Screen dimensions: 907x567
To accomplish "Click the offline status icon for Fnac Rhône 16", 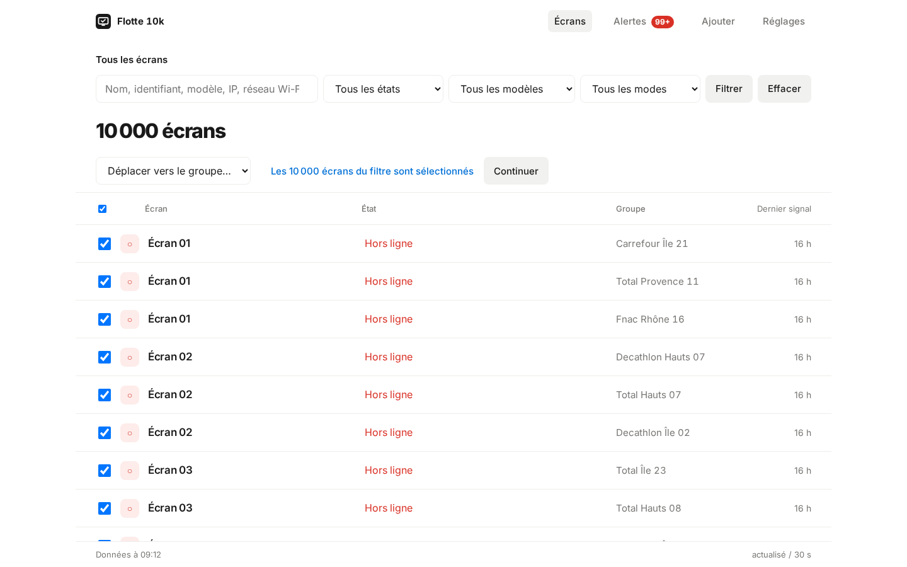I will tap(130, 319).
